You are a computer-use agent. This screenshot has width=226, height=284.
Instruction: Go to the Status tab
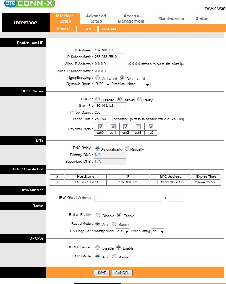tap(202, 18)
